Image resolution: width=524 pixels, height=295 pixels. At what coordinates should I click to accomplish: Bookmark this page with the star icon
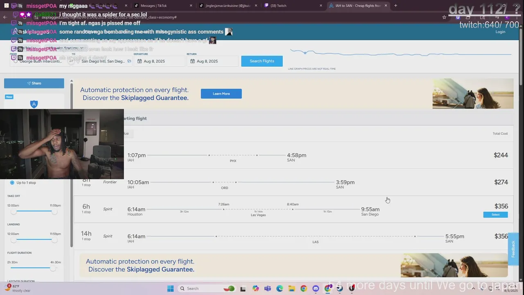[444, 17]
